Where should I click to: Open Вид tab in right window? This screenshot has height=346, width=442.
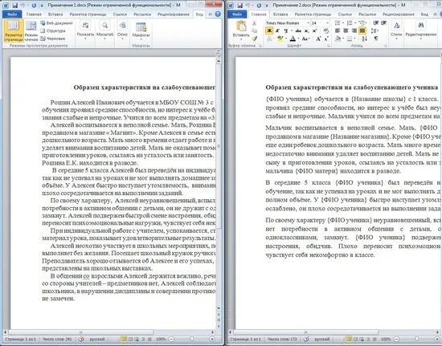click(x=424, y=14)
